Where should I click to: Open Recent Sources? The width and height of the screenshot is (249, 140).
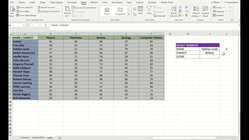click(x=46, y=7)
